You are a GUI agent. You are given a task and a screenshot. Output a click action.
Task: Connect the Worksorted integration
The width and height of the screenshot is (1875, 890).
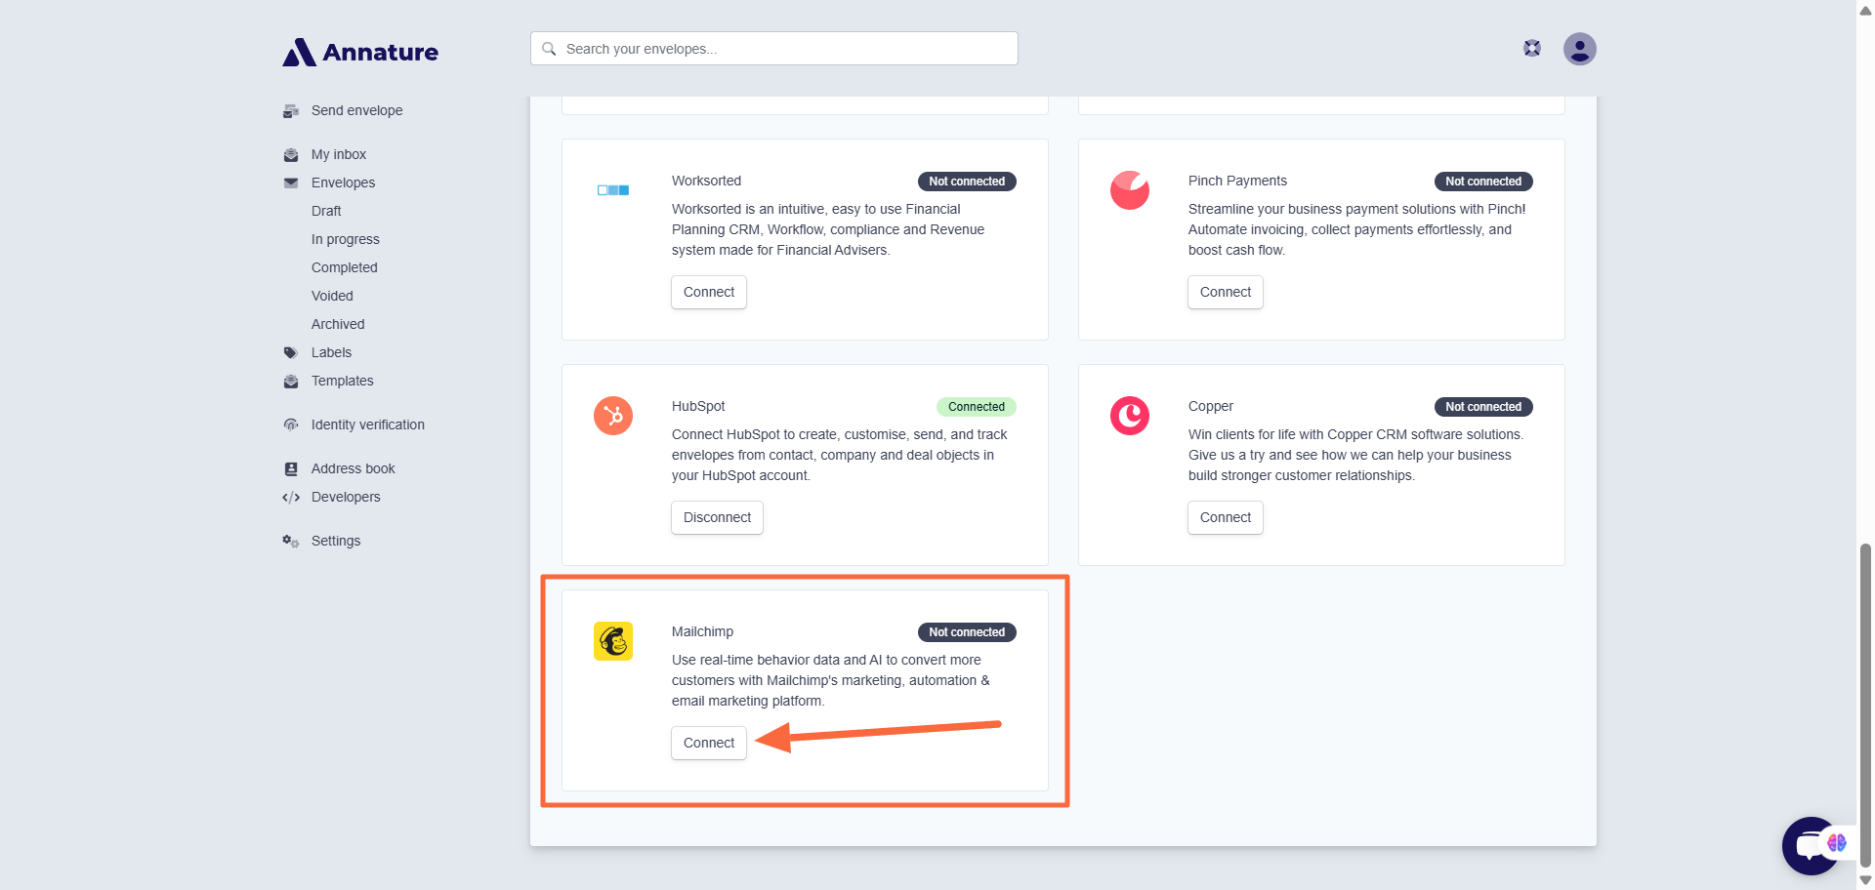tap(709, 292)
